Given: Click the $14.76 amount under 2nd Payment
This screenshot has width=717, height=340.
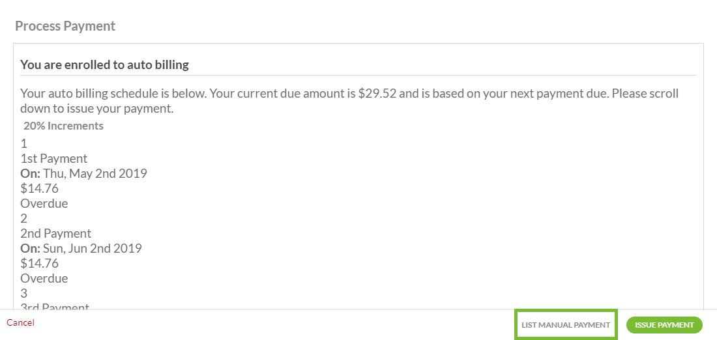Looking at the screenshot, I should coord(40,263).
